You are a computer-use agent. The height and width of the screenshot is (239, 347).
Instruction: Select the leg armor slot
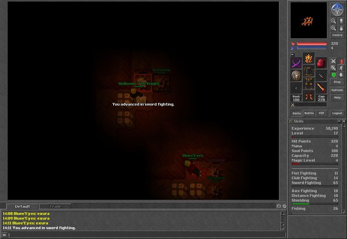(309, 84)
